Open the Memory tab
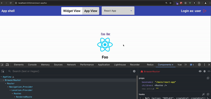 point(45,65)
